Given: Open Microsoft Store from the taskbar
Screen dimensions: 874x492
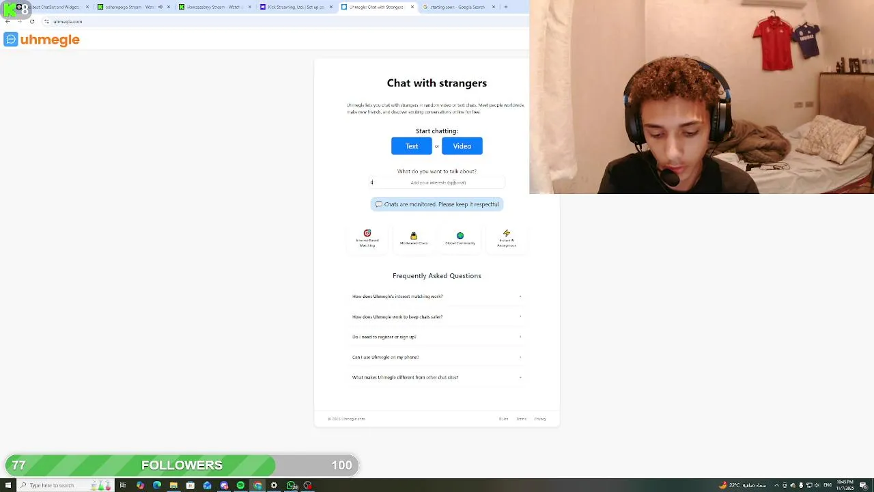Looking at the screenshot, I should coord(191,485).
